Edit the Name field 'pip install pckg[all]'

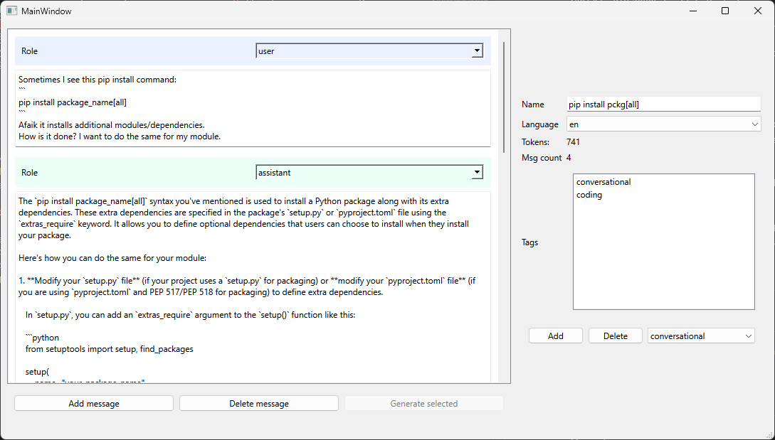pos(663,104)
